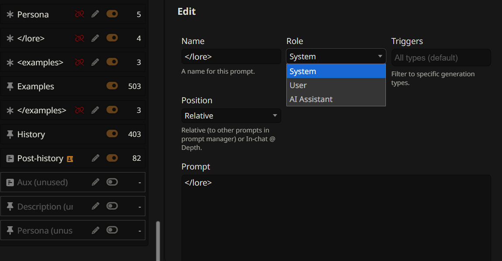502x261 pixels.
Task: Choose User in the Role list
Action: (x=336, y=85)
